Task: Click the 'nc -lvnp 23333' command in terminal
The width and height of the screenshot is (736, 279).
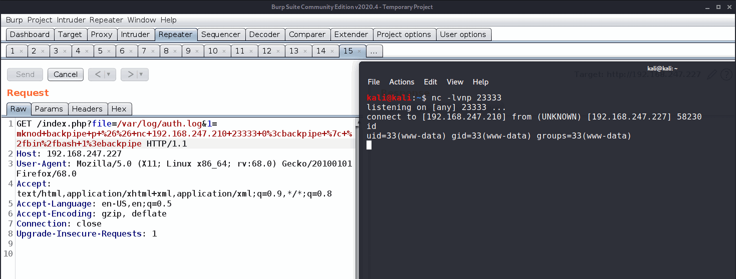Action: click(466, 98)
